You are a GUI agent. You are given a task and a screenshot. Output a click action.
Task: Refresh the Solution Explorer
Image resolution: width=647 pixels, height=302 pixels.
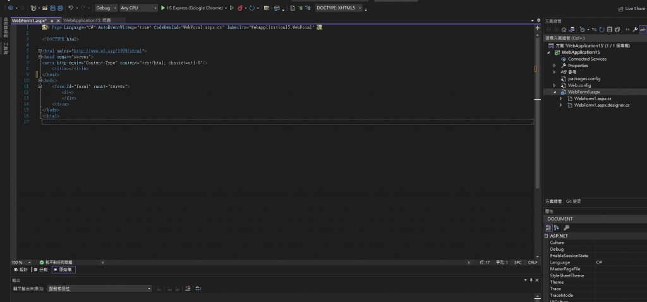point(602,29)
